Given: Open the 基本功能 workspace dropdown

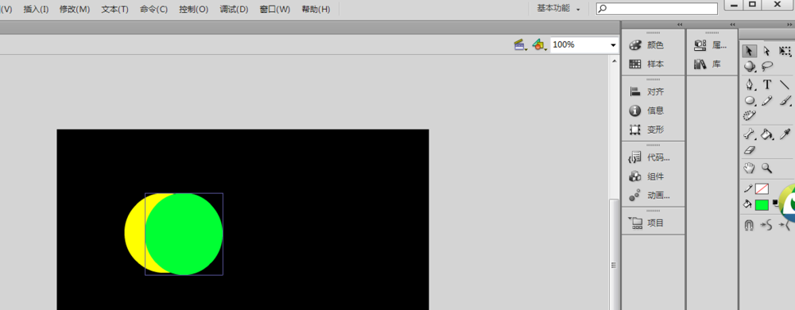Looking at the screenshot, I should [558, 9].
